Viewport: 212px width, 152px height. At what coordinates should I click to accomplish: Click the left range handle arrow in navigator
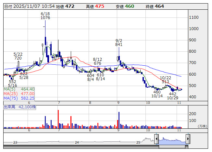point(156,139)
